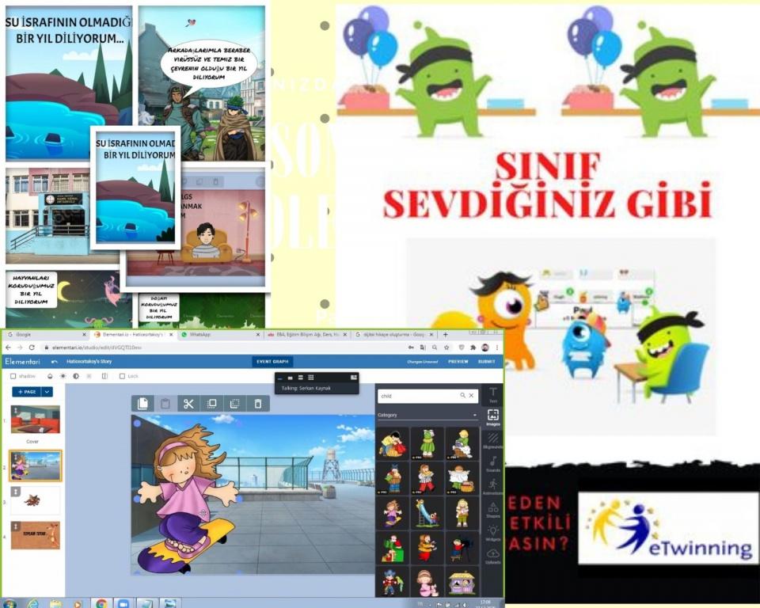Open the Windows Start button

pyautogui.click(x=9, y=603)
